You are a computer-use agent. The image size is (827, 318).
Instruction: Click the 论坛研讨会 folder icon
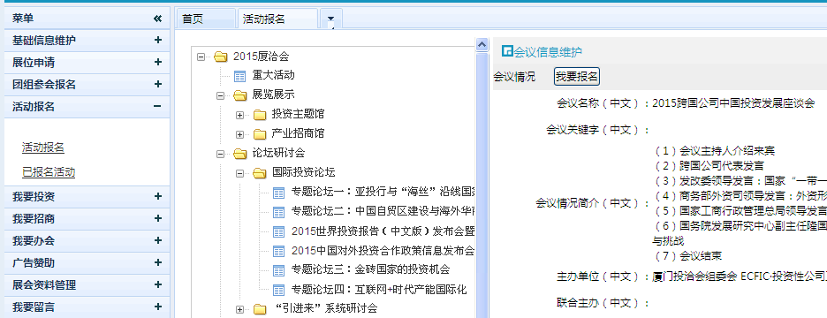click(x=240, y=154)
